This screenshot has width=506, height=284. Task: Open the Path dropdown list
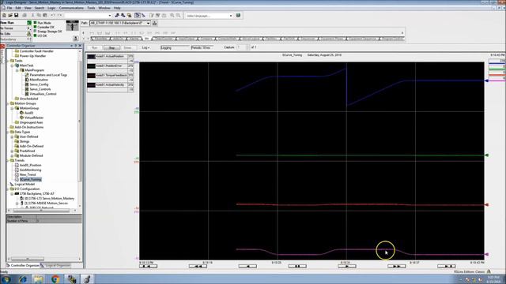click(148, 23)
